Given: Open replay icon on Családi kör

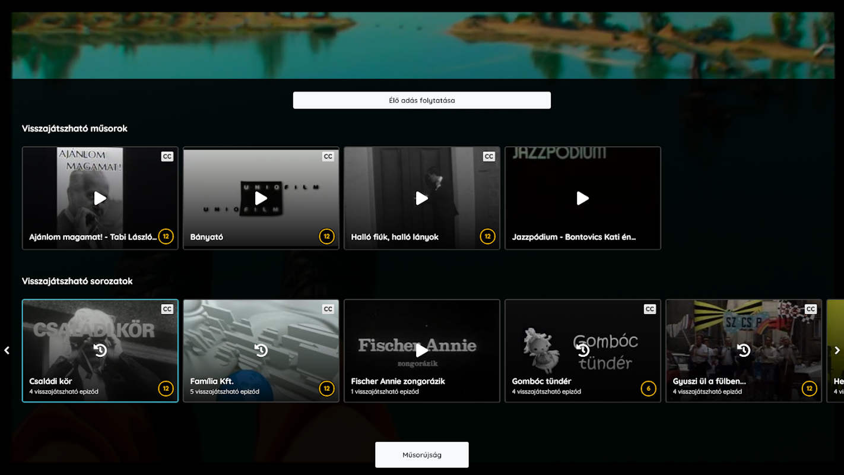Looking at the screenshot, I should [x=100, y=351].
